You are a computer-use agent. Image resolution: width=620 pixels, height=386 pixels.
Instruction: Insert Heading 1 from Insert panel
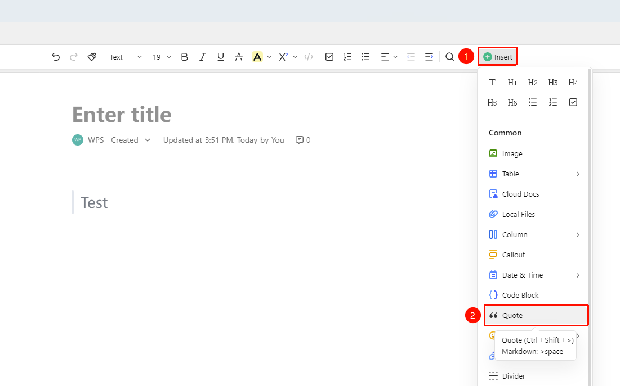point(512,83)
